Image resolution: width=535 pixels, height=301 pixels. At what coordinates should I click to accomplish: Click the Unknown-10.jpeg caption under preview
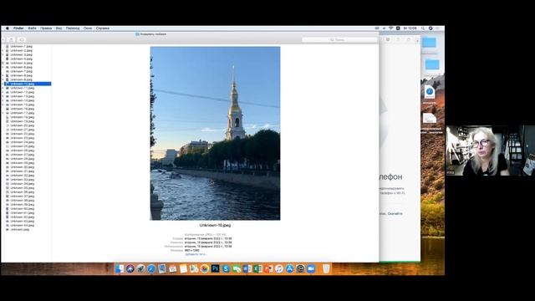215,225
